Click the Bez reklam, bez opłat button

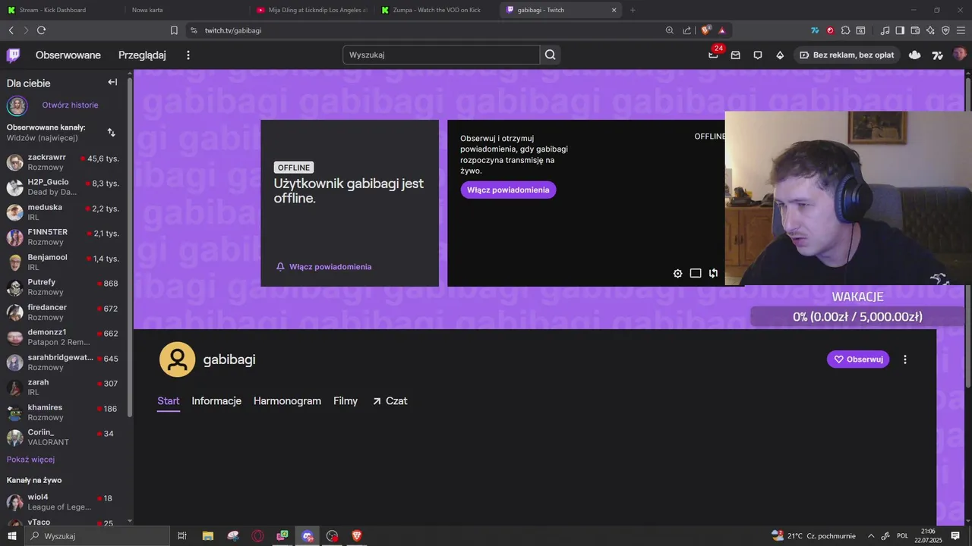846,55
